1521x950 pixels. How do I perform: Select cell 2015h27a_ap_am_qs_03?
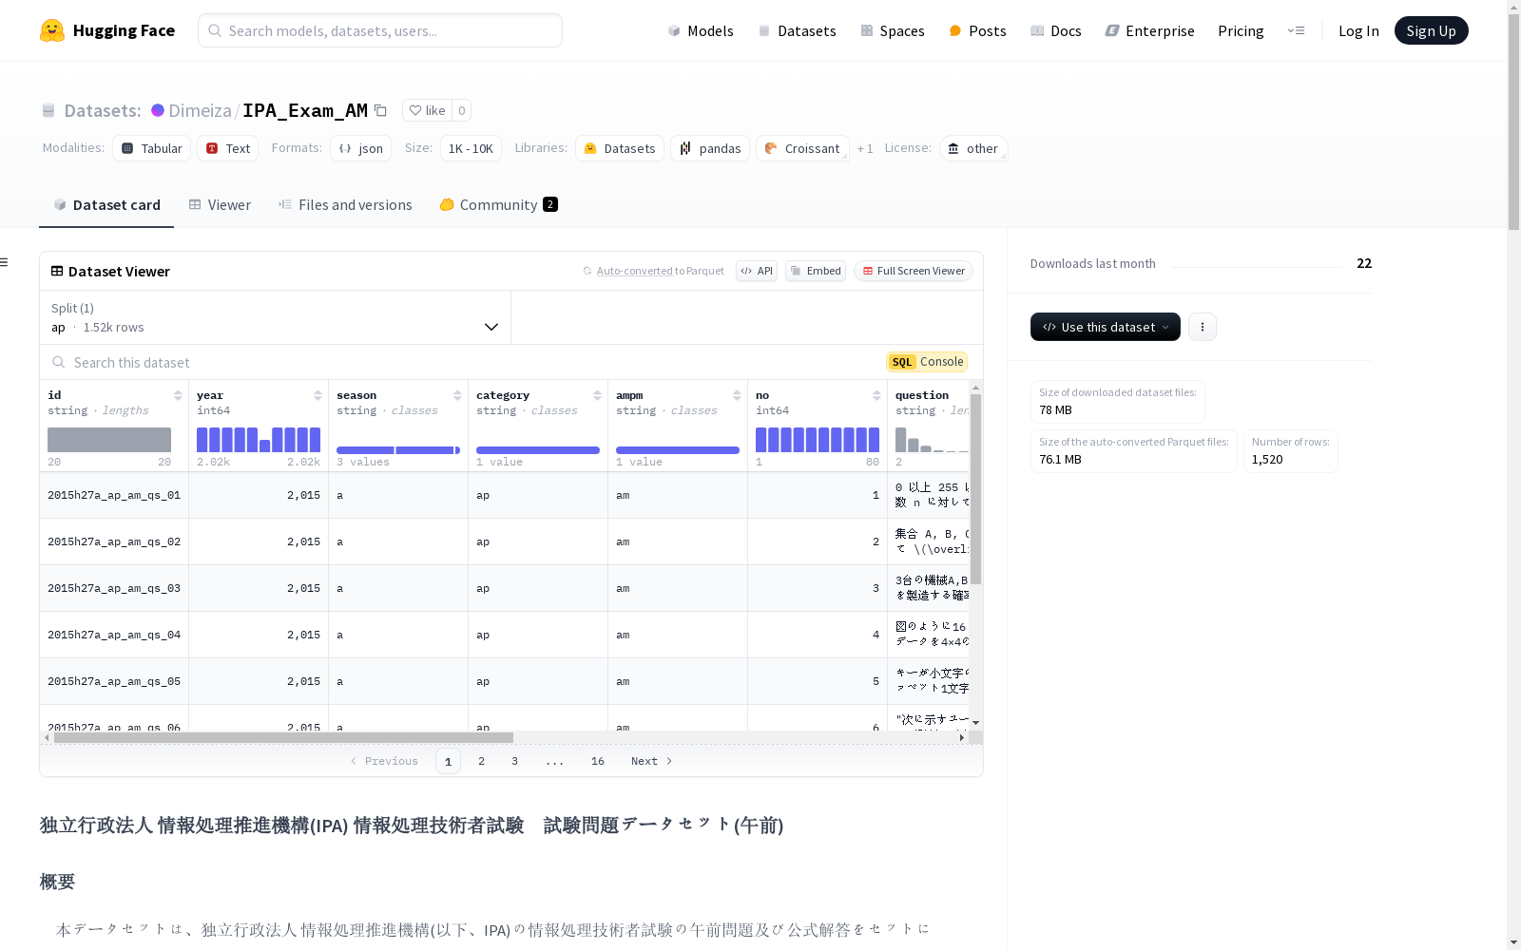pos(114,588)
